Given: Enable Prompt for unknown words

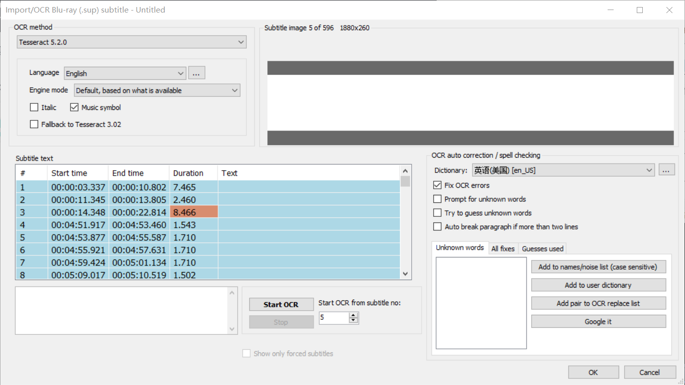Looking at the screenshot, I should pos(437,199).
